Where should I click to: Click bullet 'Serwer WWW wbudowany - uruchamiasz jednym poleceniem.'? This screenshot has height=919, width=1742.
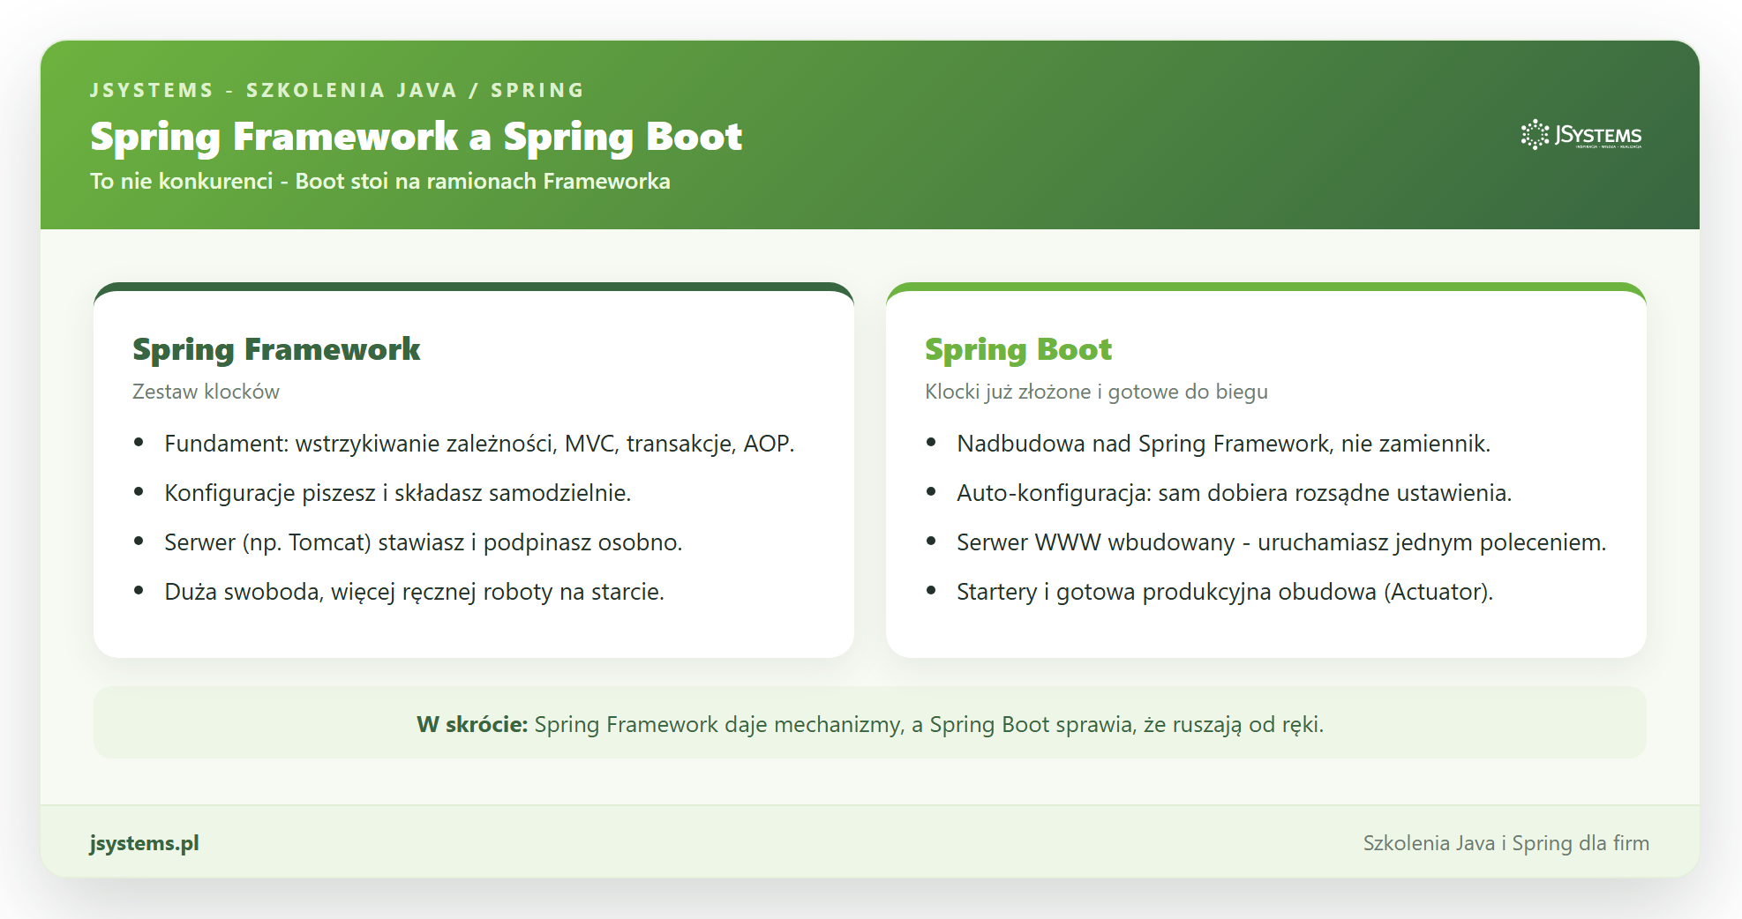[x=1281, y=542]
